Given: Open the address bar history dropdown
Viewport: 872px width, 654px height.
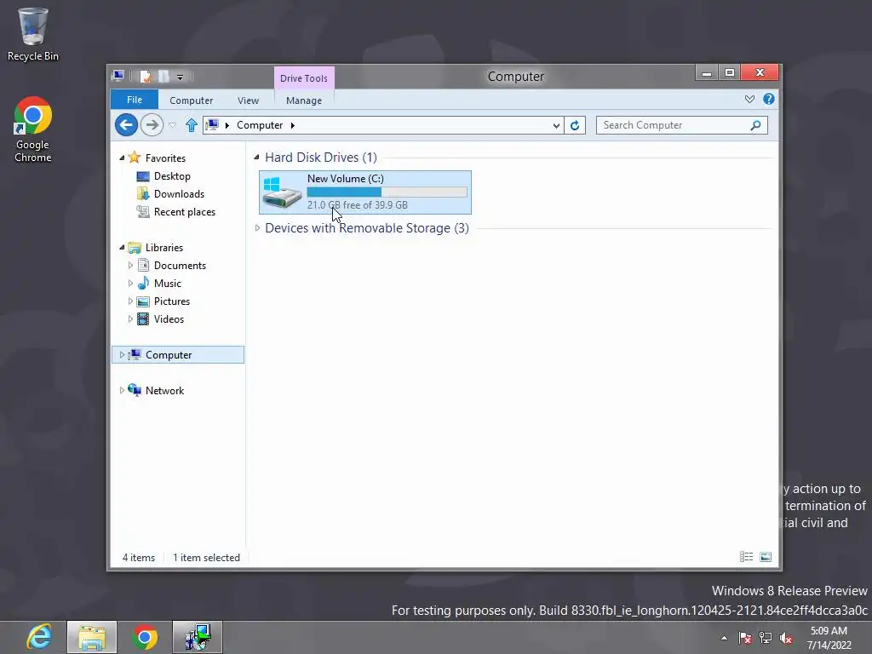Looking at the screenshot, I should point(555,125).
